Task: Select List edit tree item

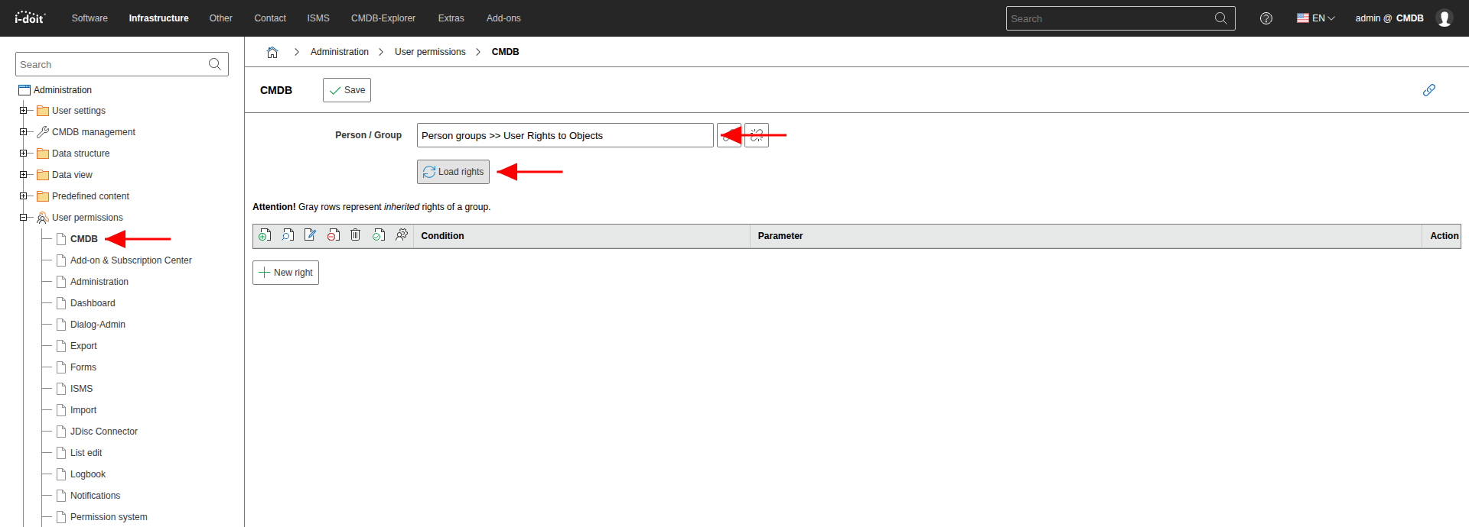Action: (x=86, y=453)
